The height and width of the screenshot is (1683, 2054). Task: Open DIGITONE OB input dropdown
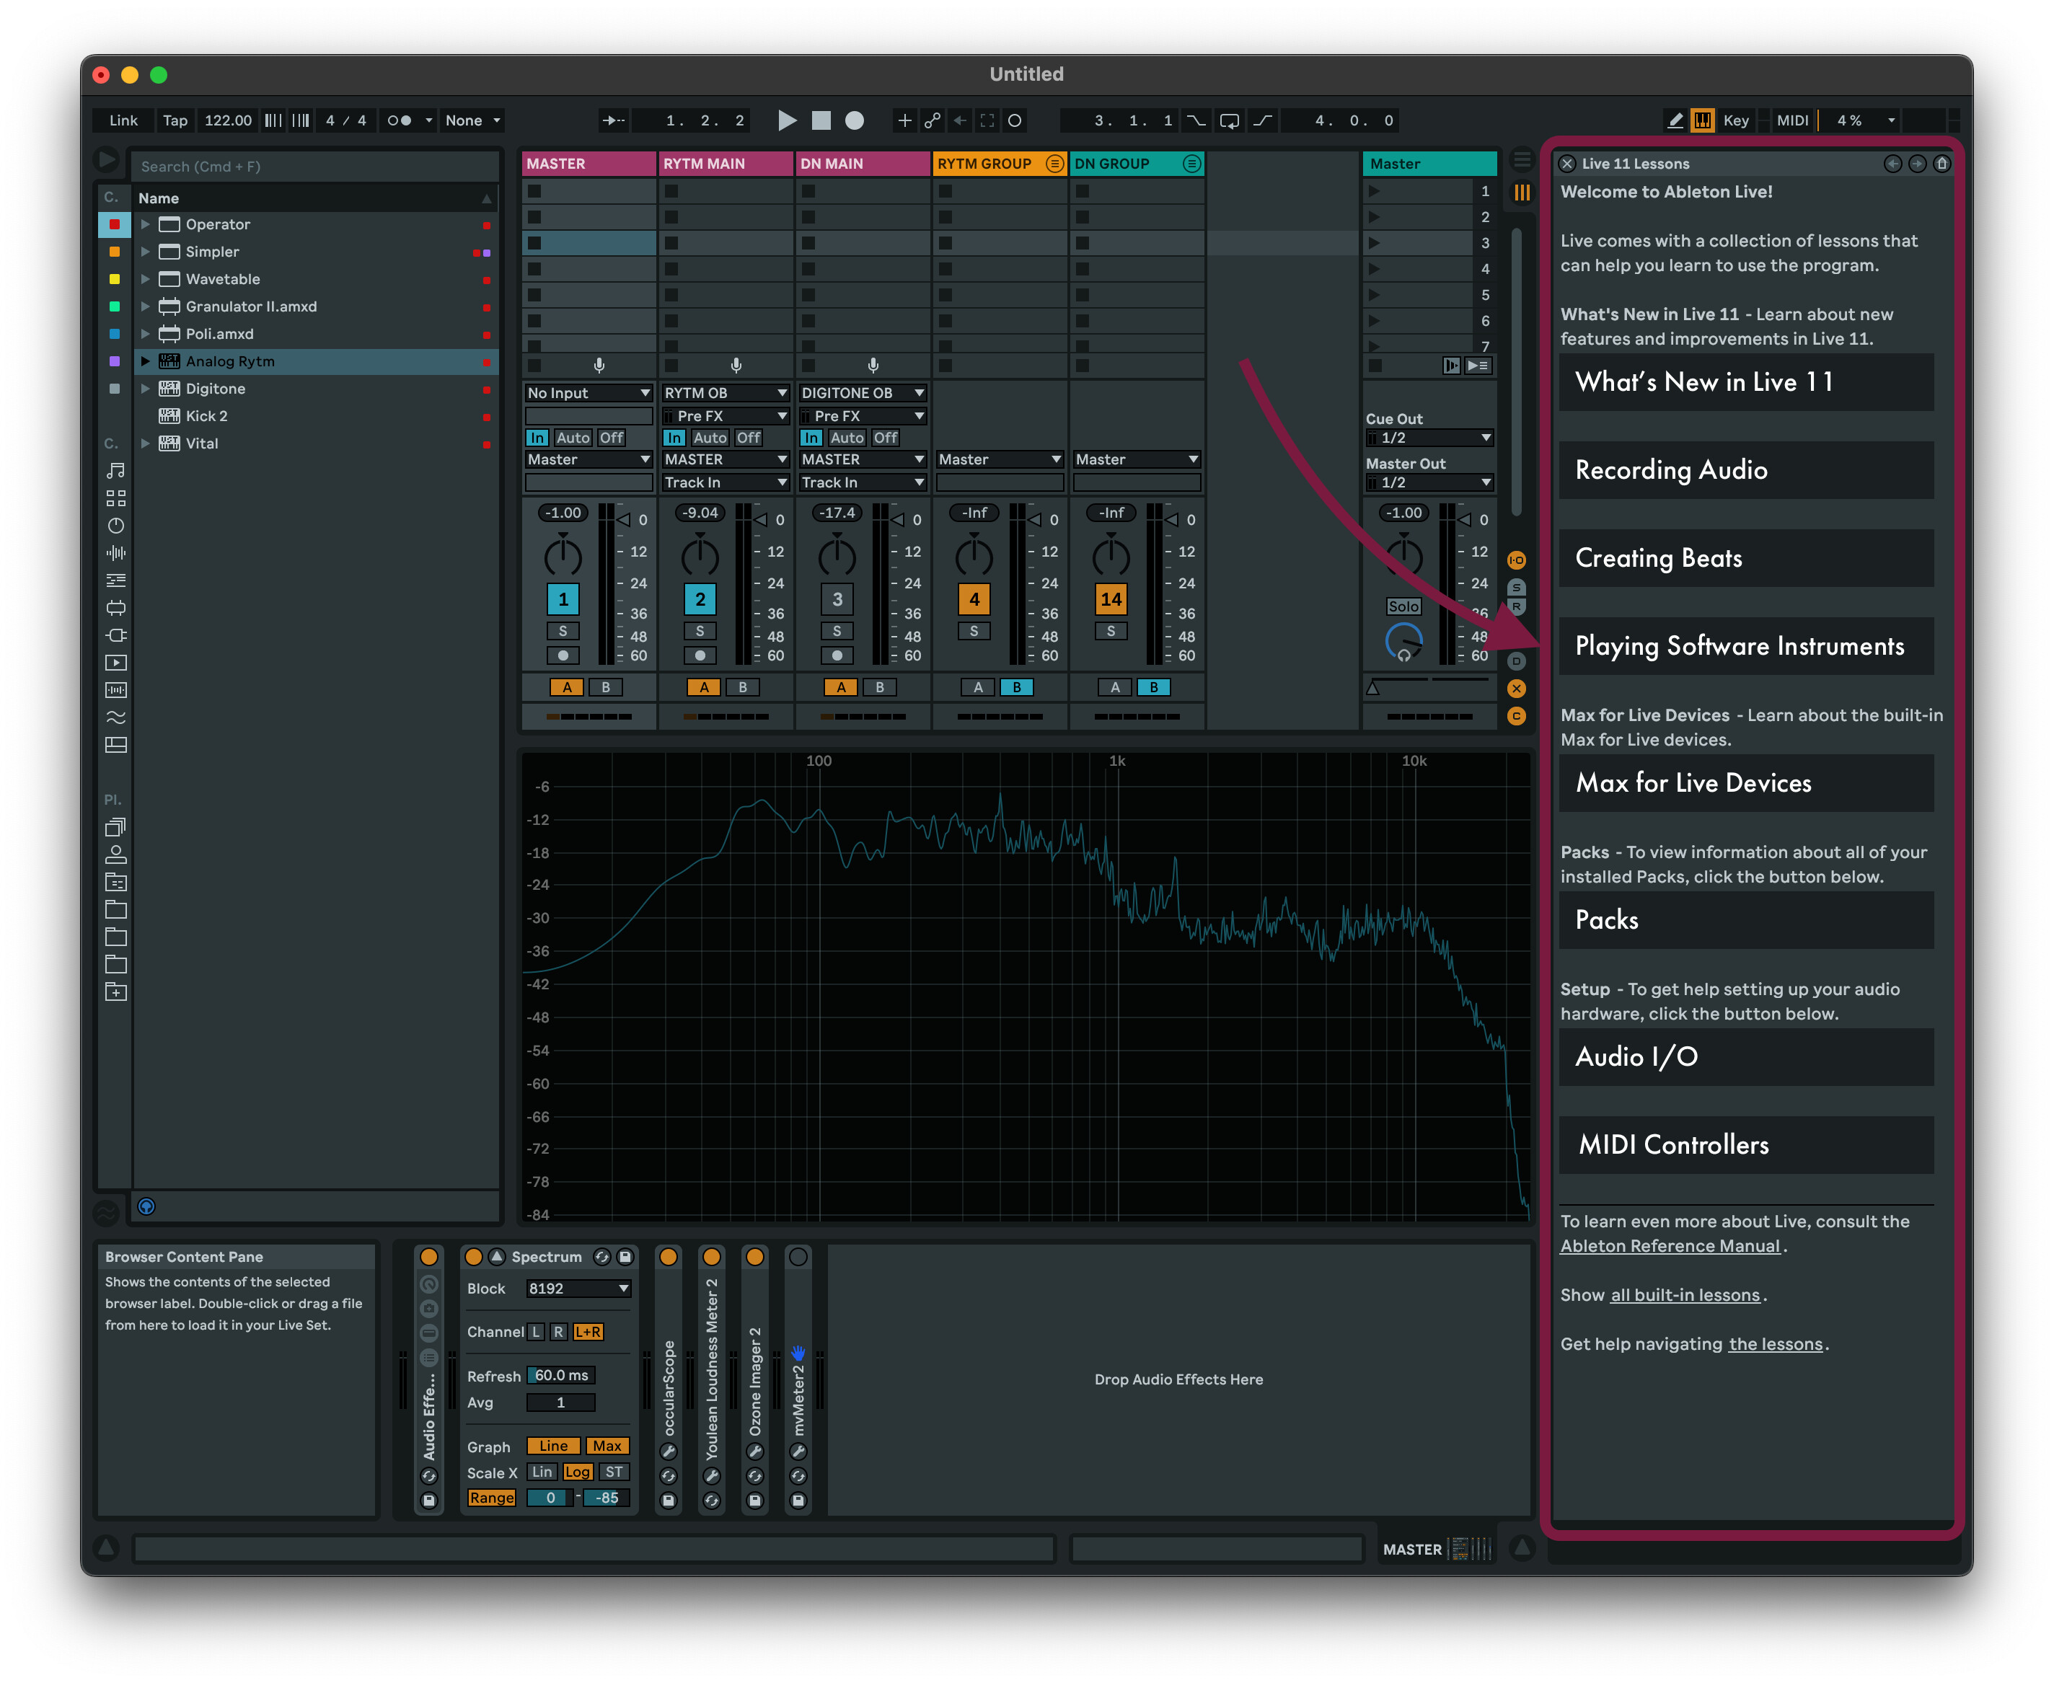(862, 393)
